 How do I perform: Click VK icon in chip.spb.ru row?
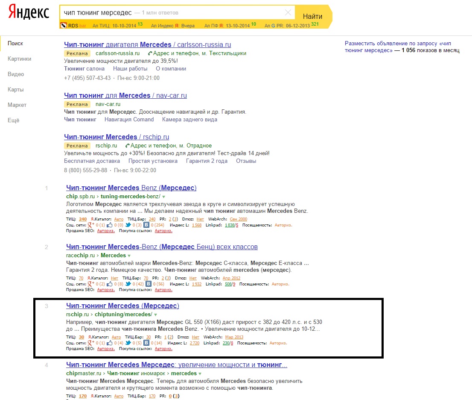point(146,225)
